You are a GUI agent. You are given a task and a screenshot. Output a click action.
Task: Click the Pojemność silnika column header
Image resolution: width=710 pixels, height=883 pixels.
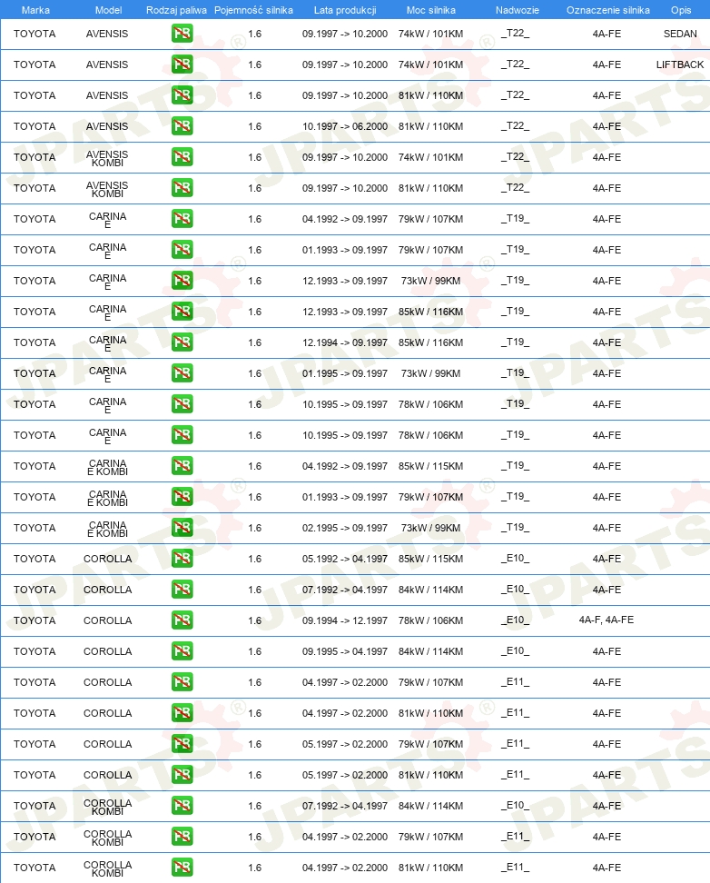pos(253,10)
